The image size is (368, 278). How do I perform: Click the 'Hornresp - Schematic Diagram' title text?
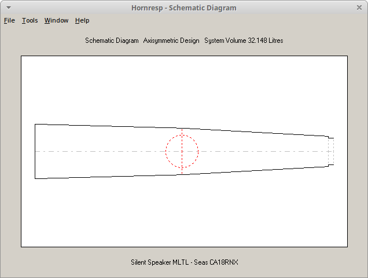click(x=184, y=8)
